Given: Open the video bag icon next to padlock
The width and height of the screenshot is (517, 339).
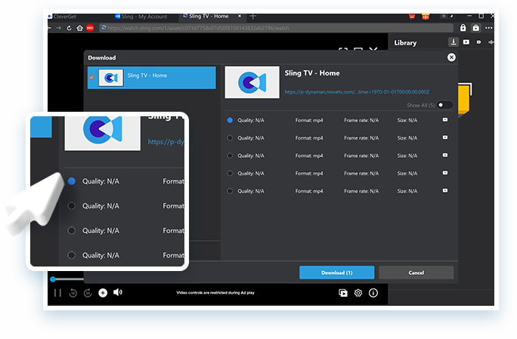Looking at the screenshot, I should [475, 28].
